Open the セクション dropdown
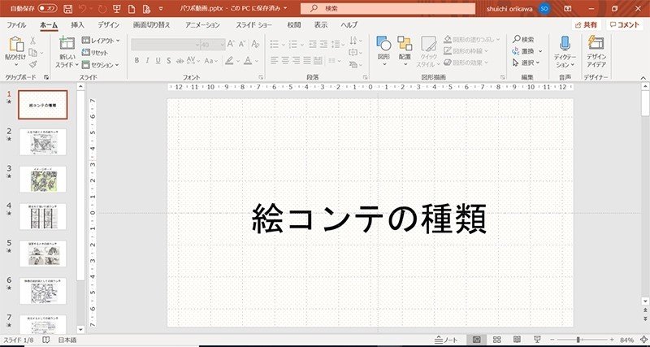 [100, 65]
